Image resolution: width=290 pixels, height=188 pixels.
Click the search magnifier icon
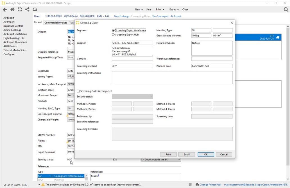[x=286, y=10]
